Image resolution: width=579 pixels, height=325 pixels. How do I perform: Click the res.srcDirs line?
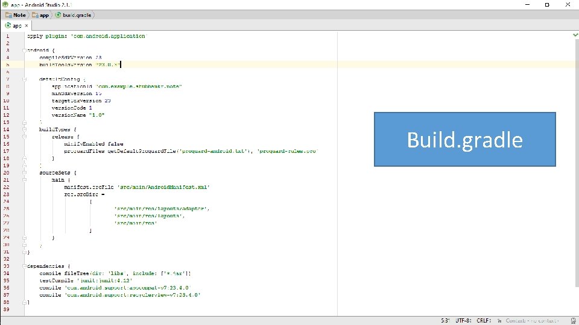coord(84,194)
